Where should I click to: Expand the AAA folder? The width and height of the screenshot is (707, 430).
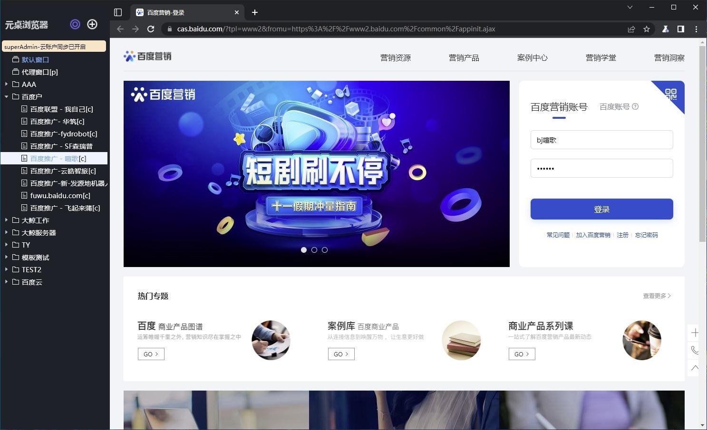coord(6,84)
